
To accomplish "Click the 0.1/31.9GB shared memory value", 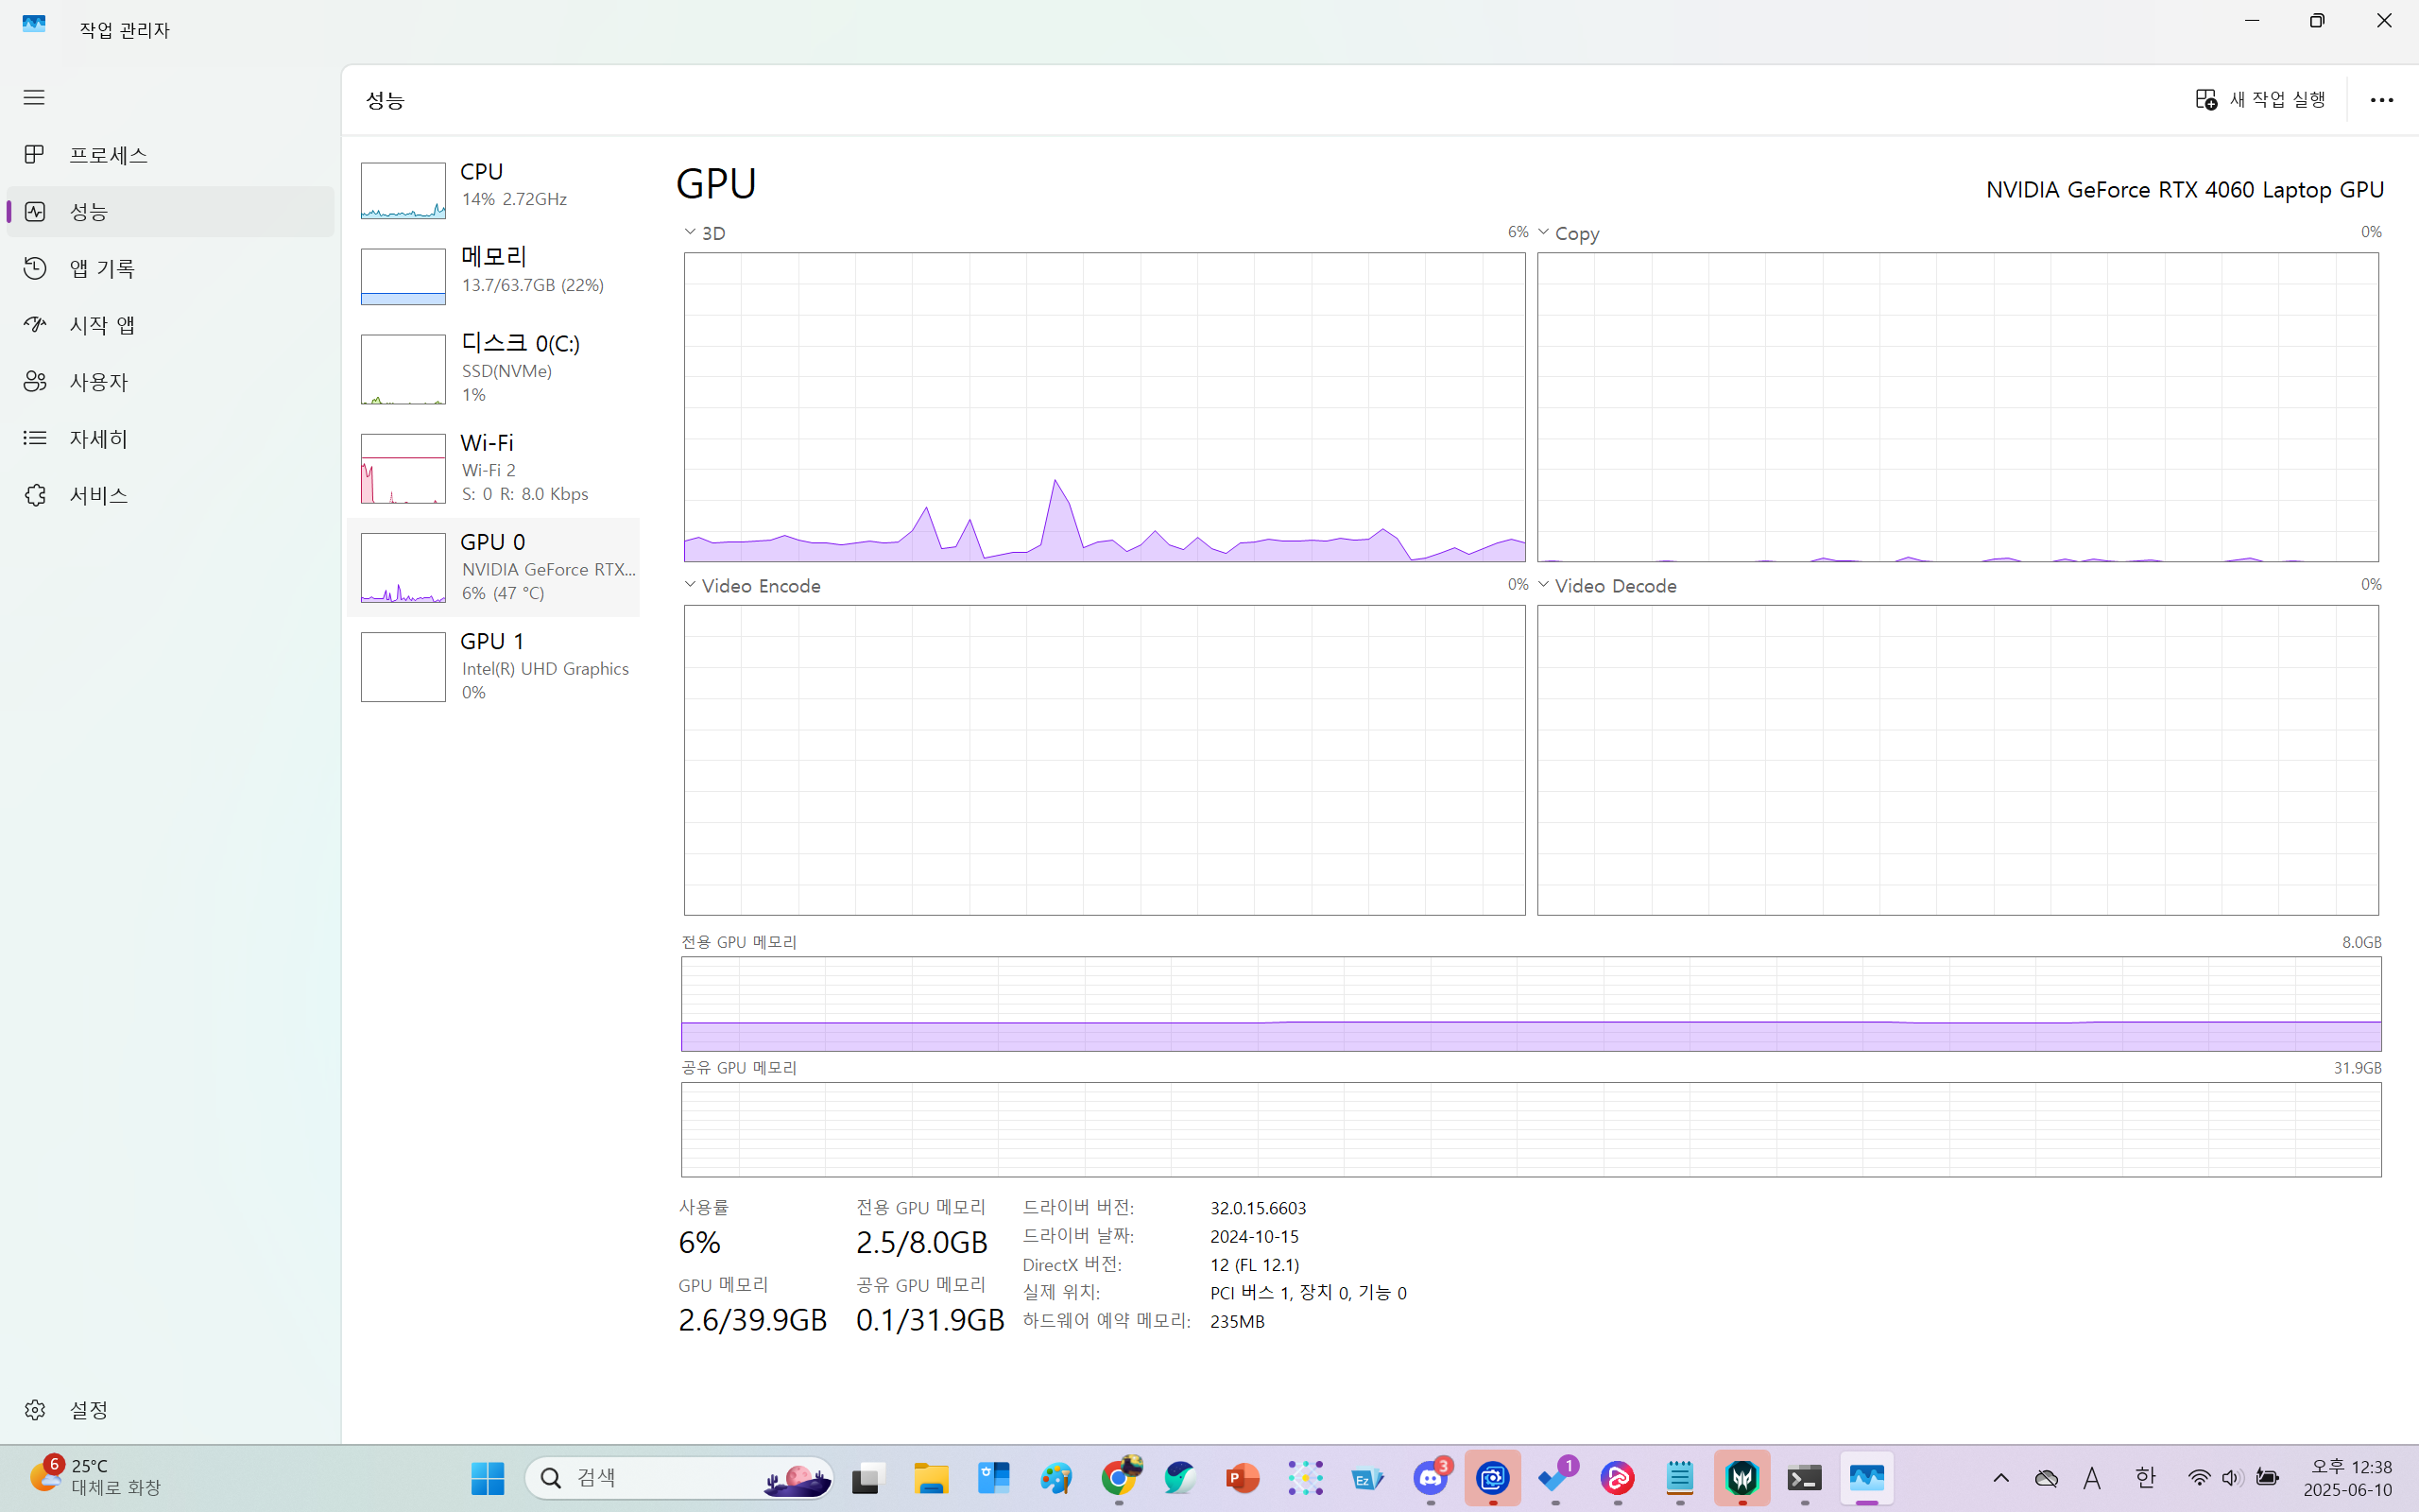I will tap(930, 1320).
